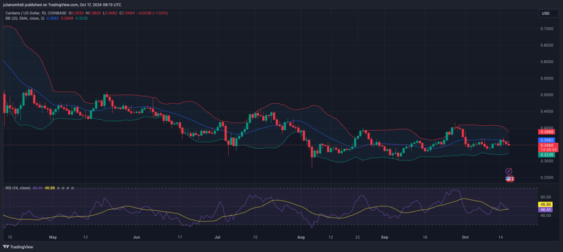The width and height of the screenshot is (563, 252).
Task: Click the 14 date label on time axis
Action: click(500, 237)
